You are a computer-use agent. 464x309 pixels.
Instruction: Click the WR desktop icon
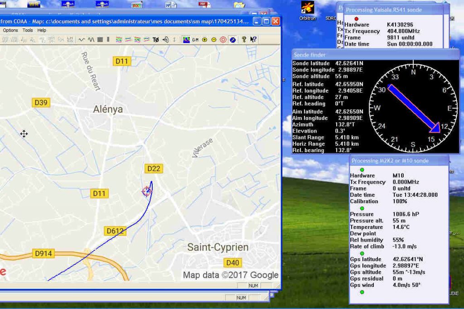click(x=34, y=4)
